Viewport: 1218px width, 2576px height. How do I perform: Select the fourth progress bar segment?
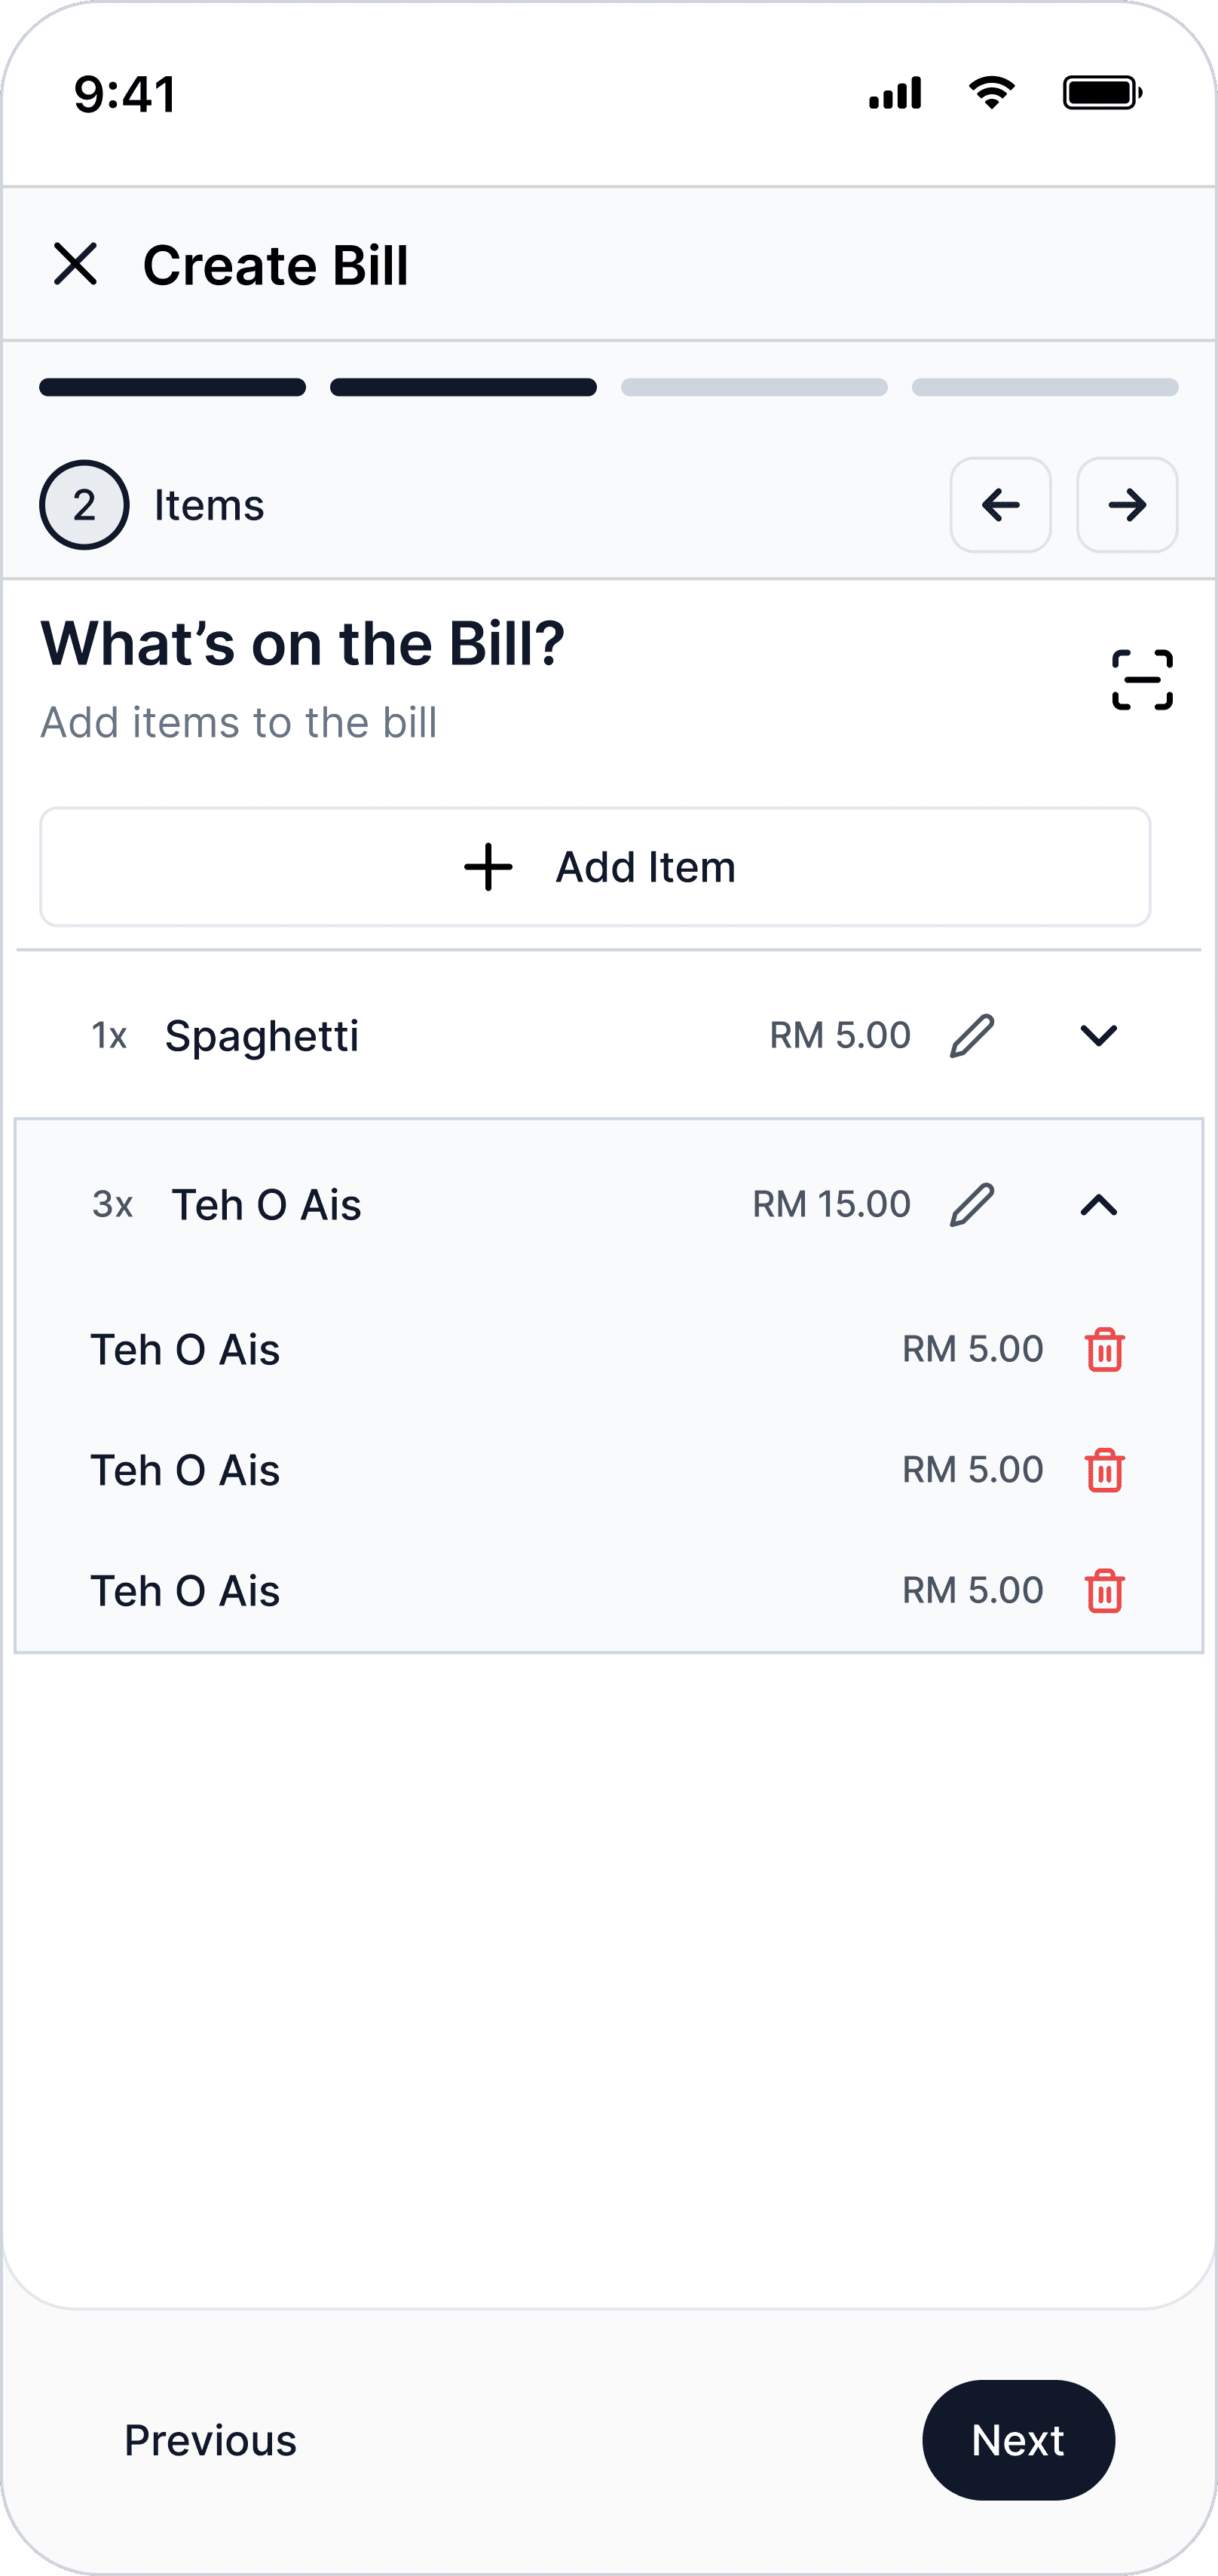click(x=1044, y=387)
